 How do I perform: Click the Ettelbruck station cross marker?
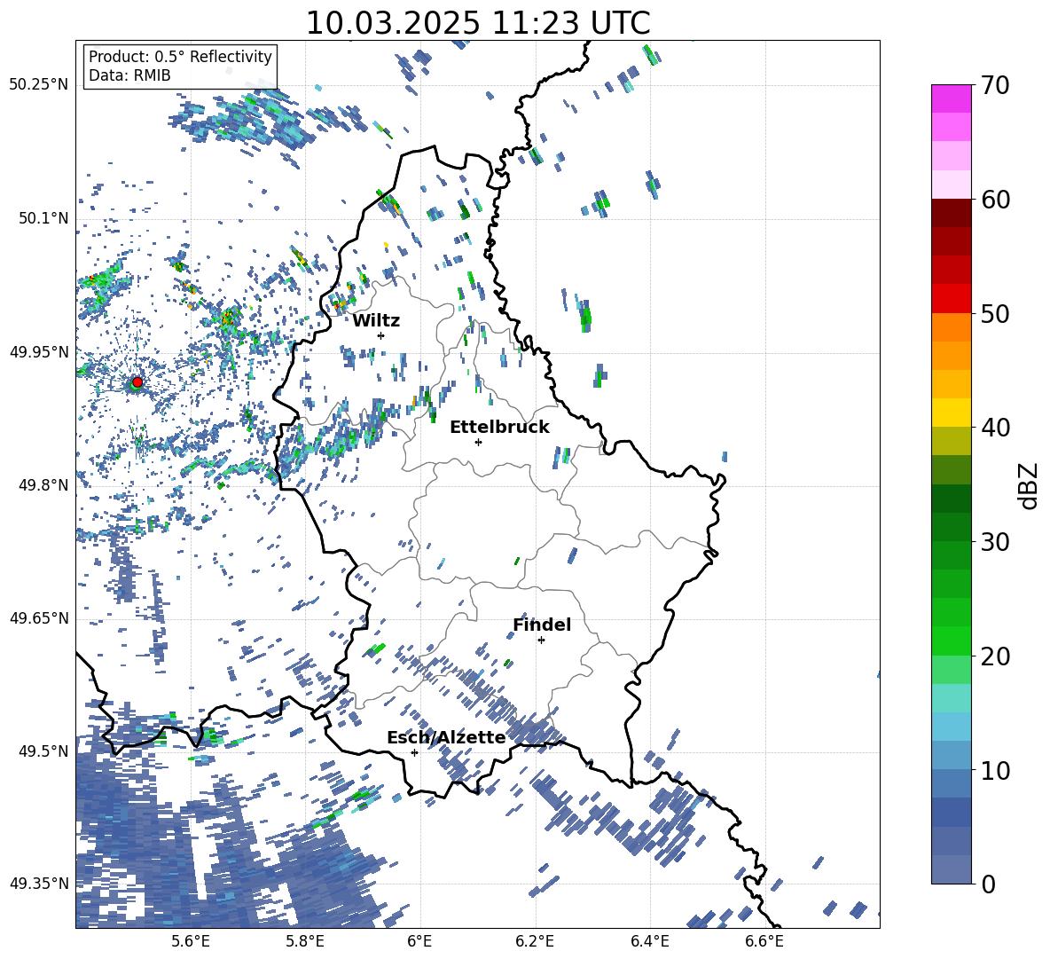tap(478, 442)
